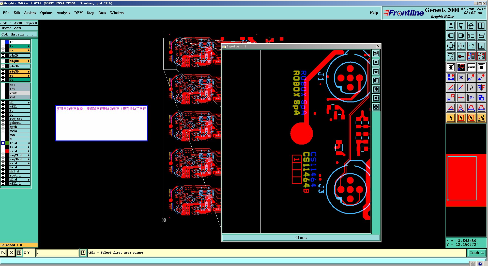Click the home view icon

[471, 26]
